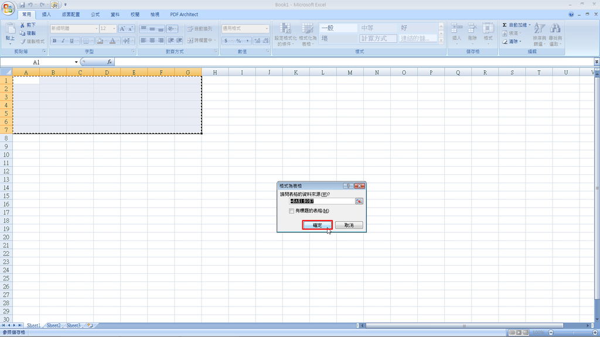Click the 複製格式 format painter icon
The image size is (600, 337).
[23, 42]
